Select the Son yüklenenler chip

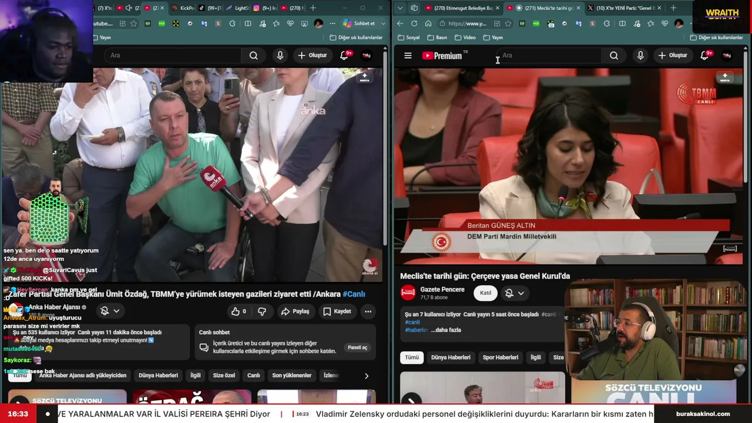click(x=291, y=375)
